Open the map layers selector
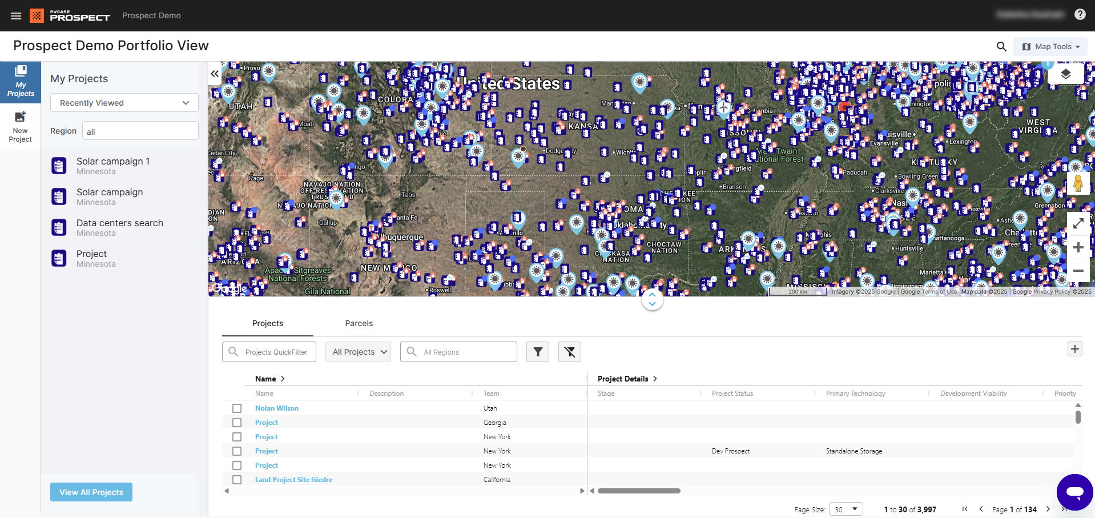The width and height of the screenshot is (1095, 518). tap(1065, 74)
